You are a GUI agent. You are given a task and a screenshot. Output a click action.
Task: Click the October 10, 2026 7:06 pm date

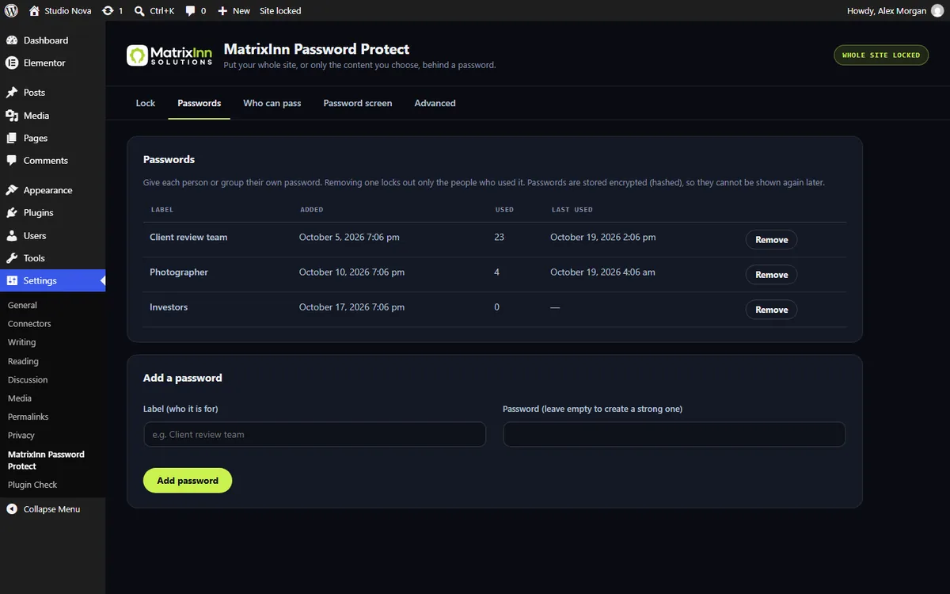coord(351,272)
